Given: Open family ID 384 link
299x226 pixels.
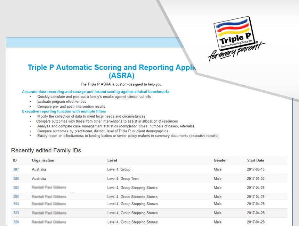Looking at the screenshot, I should 16,204.
